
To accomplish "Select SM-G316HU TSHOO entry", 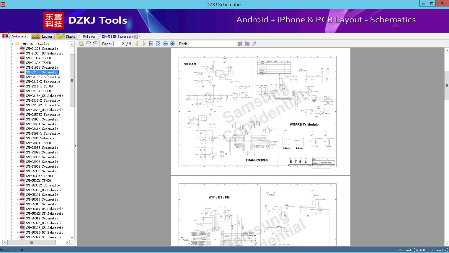I will (39, 86).
